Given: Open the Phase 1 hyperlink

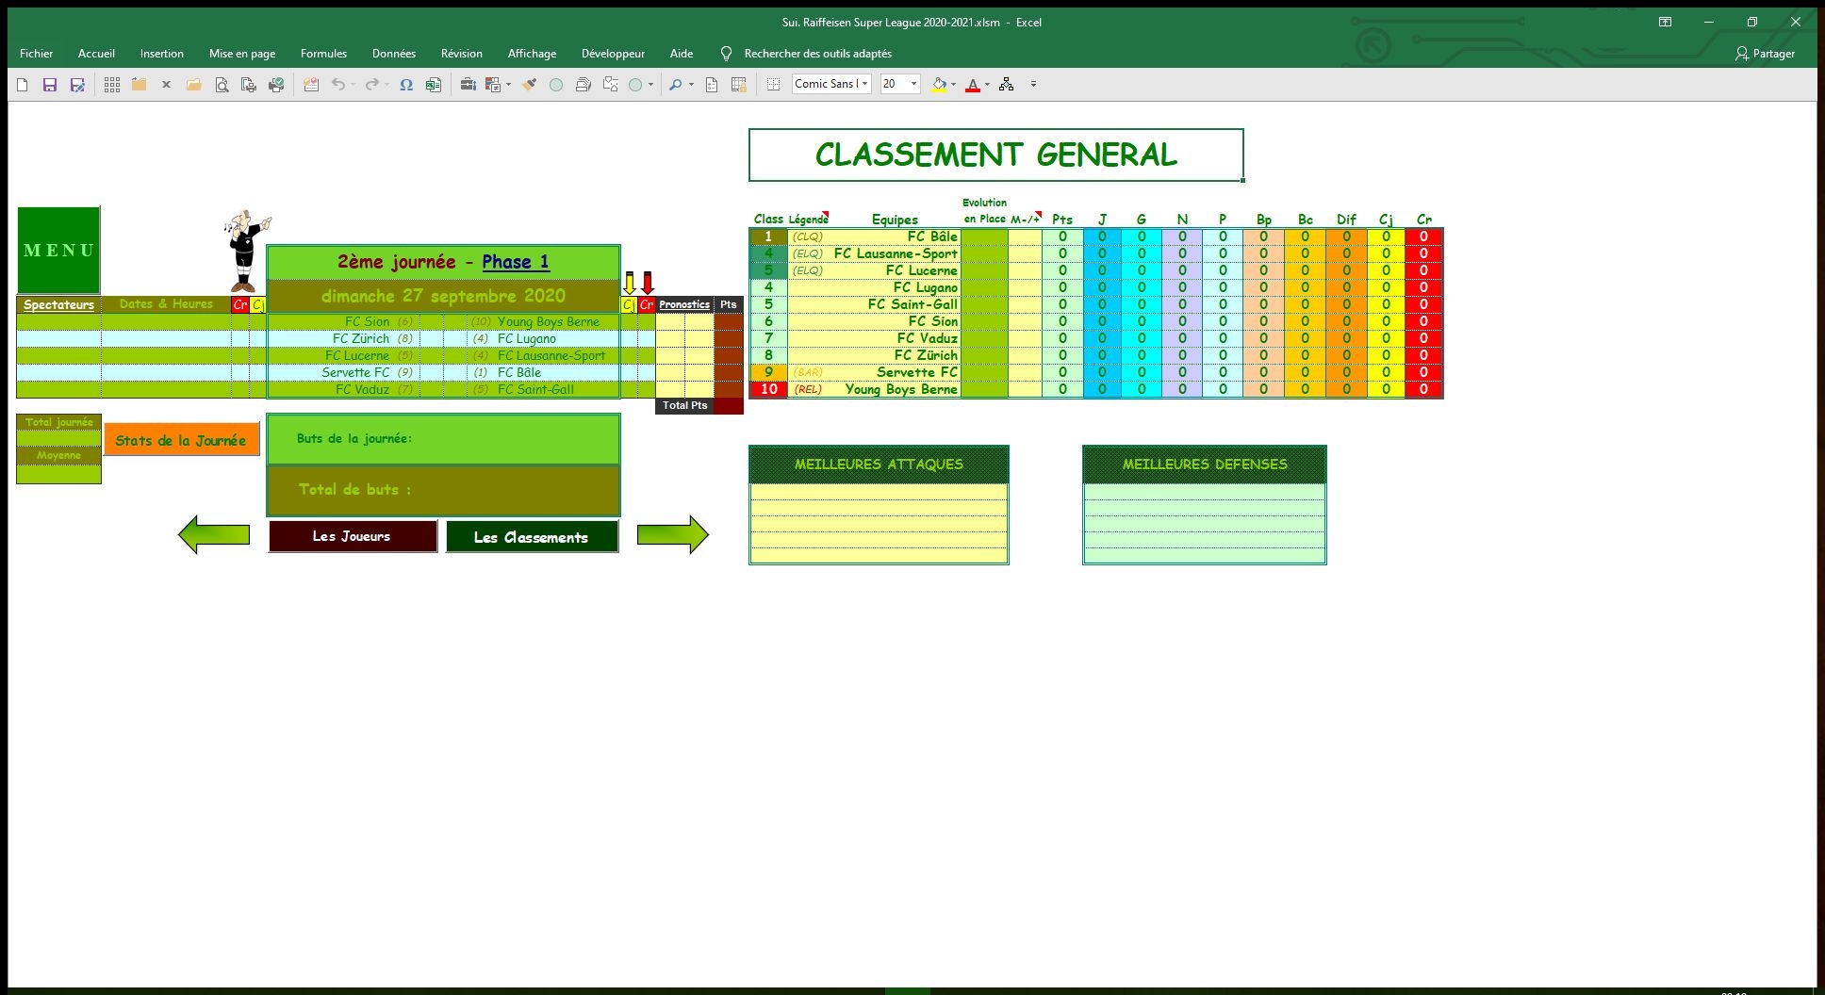Looking at the screenshot, I should 515,262.
